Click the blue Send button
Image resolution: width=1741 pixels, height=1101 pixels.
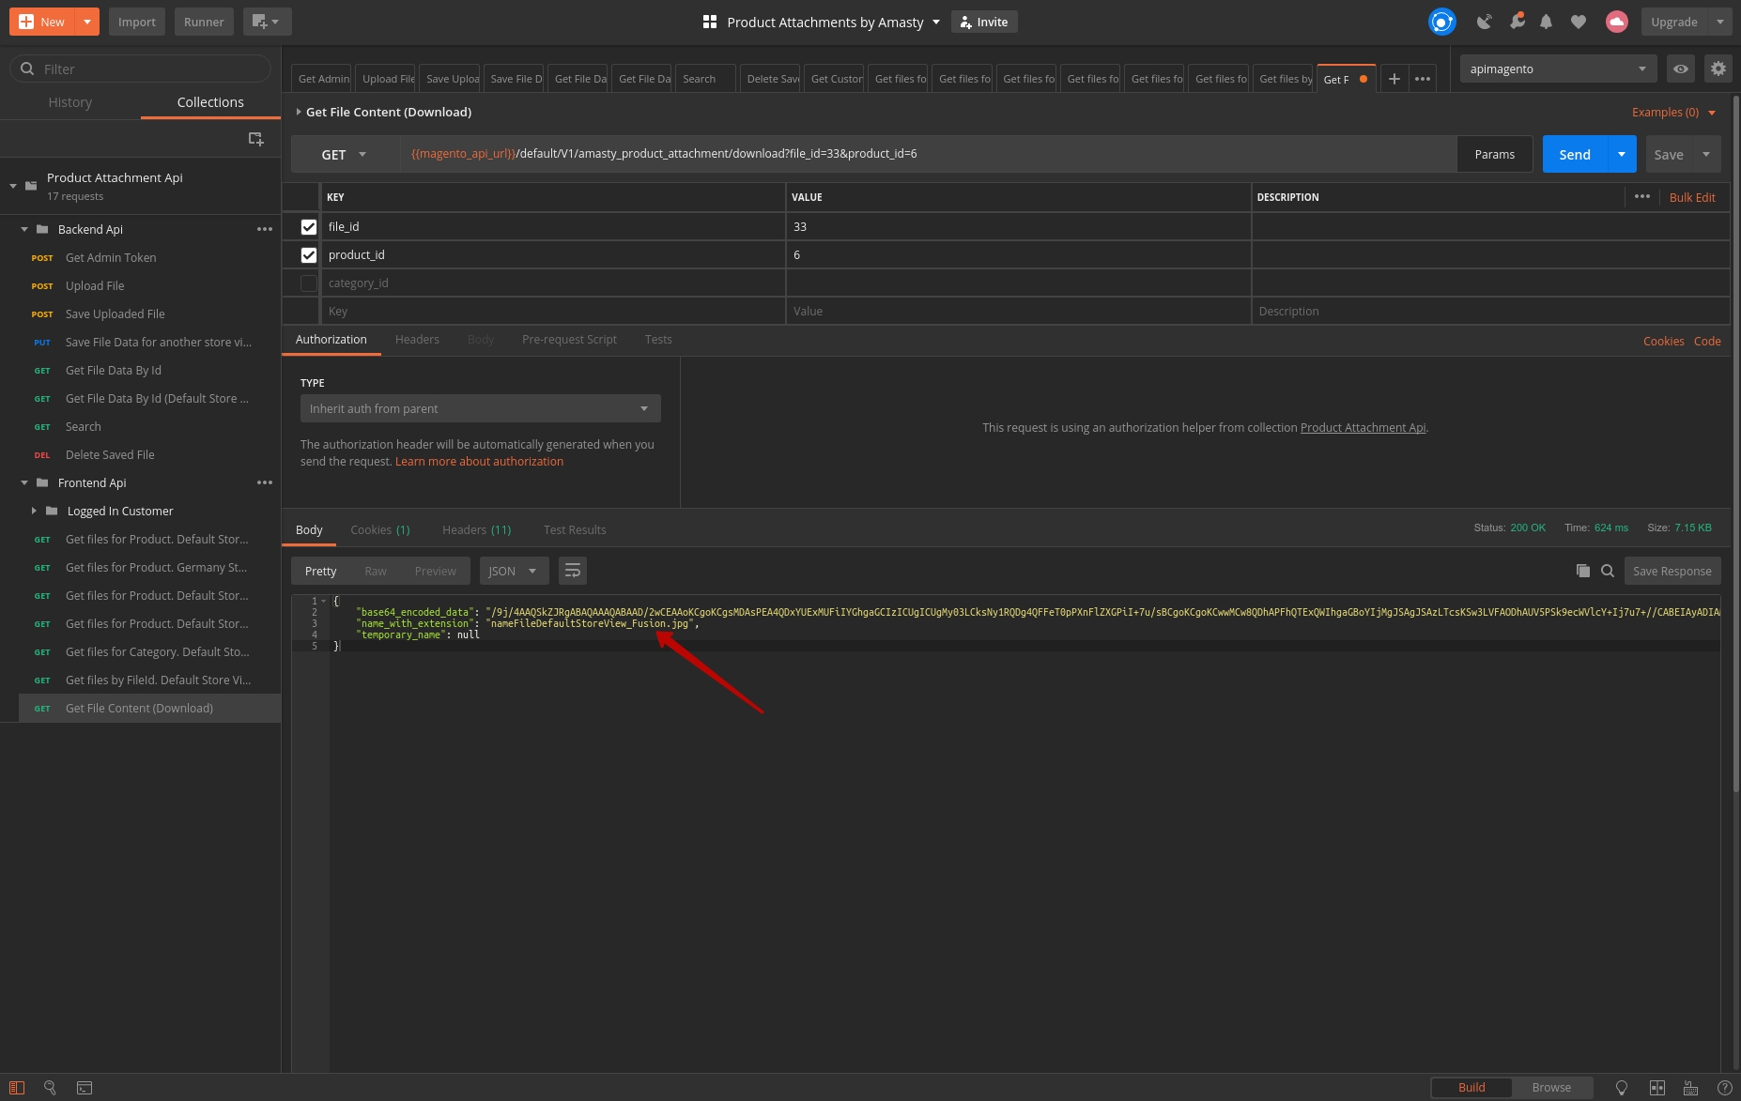click(1575, 155)
